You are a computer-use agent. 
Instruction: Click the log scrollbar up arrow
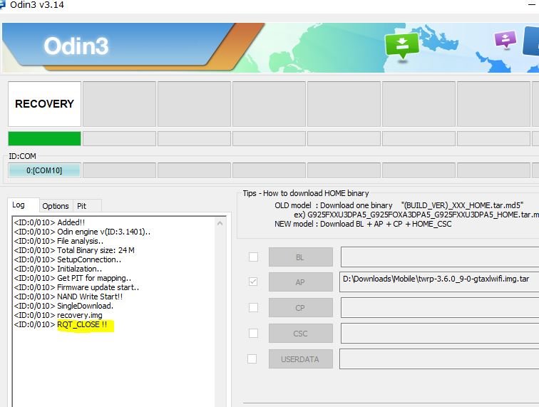pyautogui.click(x=220, y=223)
